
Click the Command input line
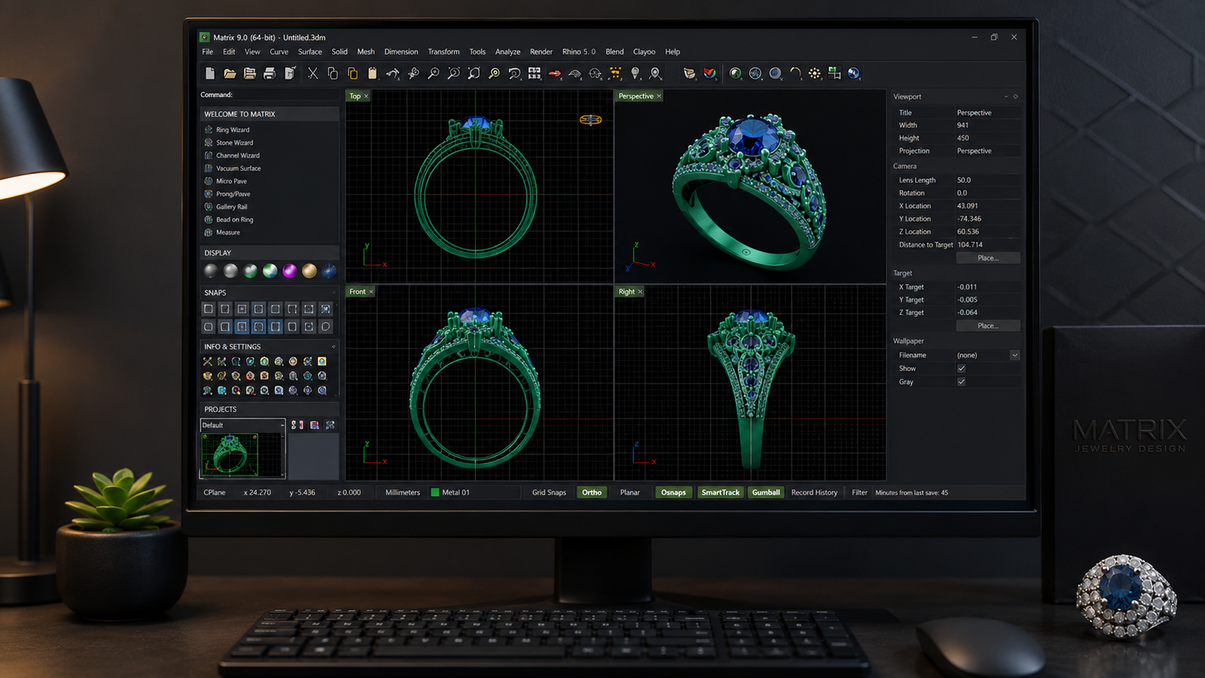[x=286, y=95]
